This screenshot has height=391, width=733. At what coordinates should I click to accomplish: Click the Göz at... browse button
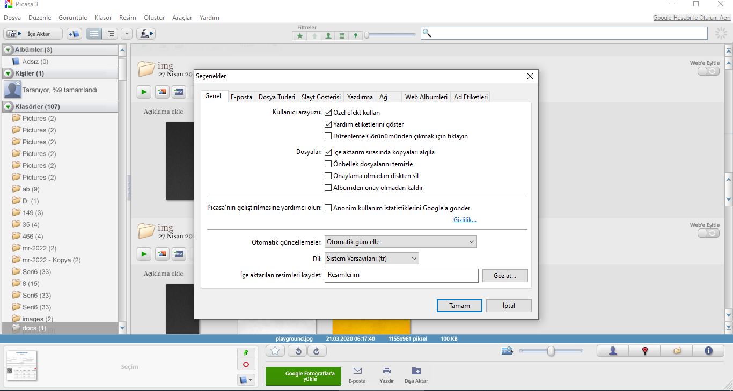click(505, 276)
